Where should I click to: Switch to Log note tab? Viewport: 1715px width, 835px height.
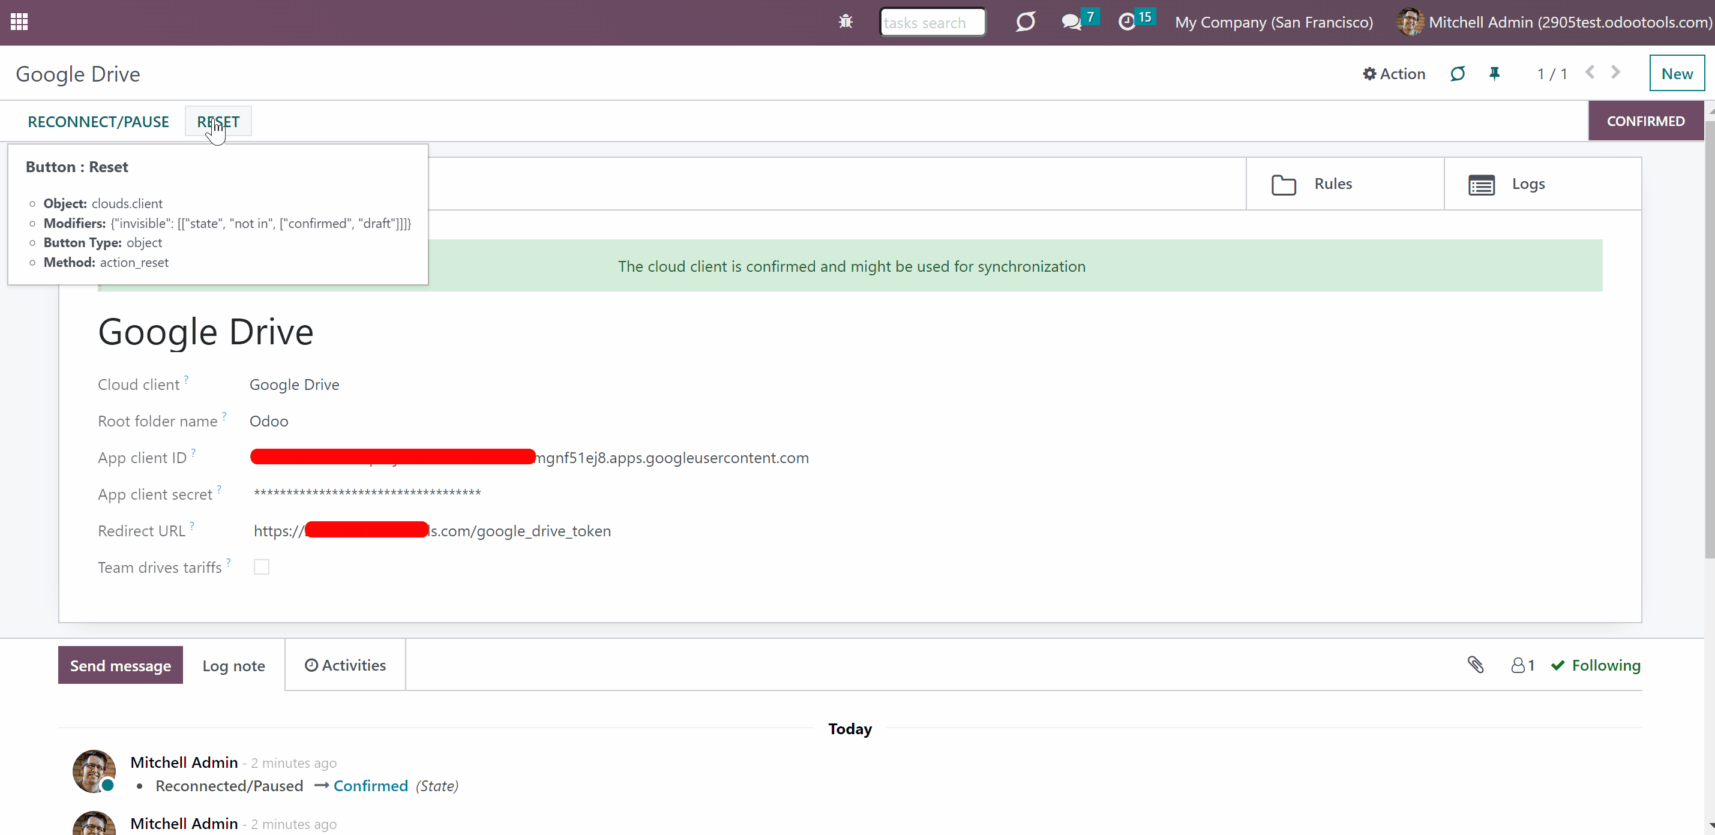233,665
